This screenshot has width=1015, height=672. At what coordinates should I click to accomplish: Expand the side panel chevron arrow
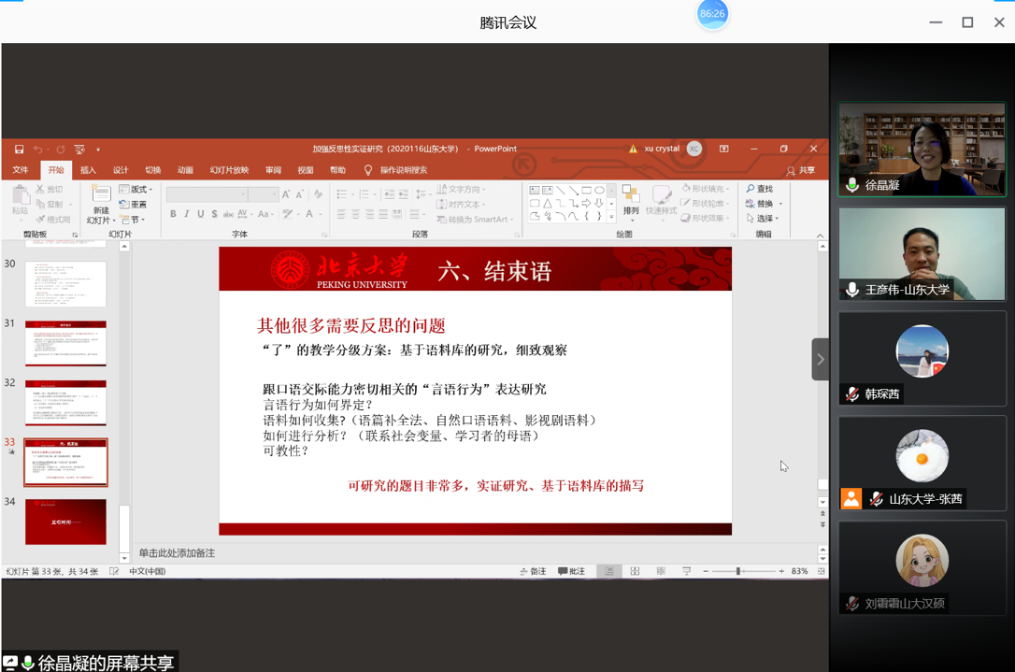tap(820, 359)
